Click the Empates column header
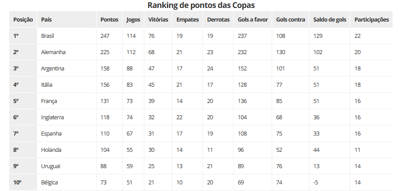 (x=187, y=20)
